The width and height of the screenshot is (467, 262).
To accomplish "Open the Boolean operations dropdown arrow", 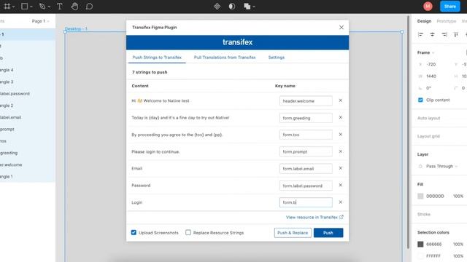I will click(254, 7).
